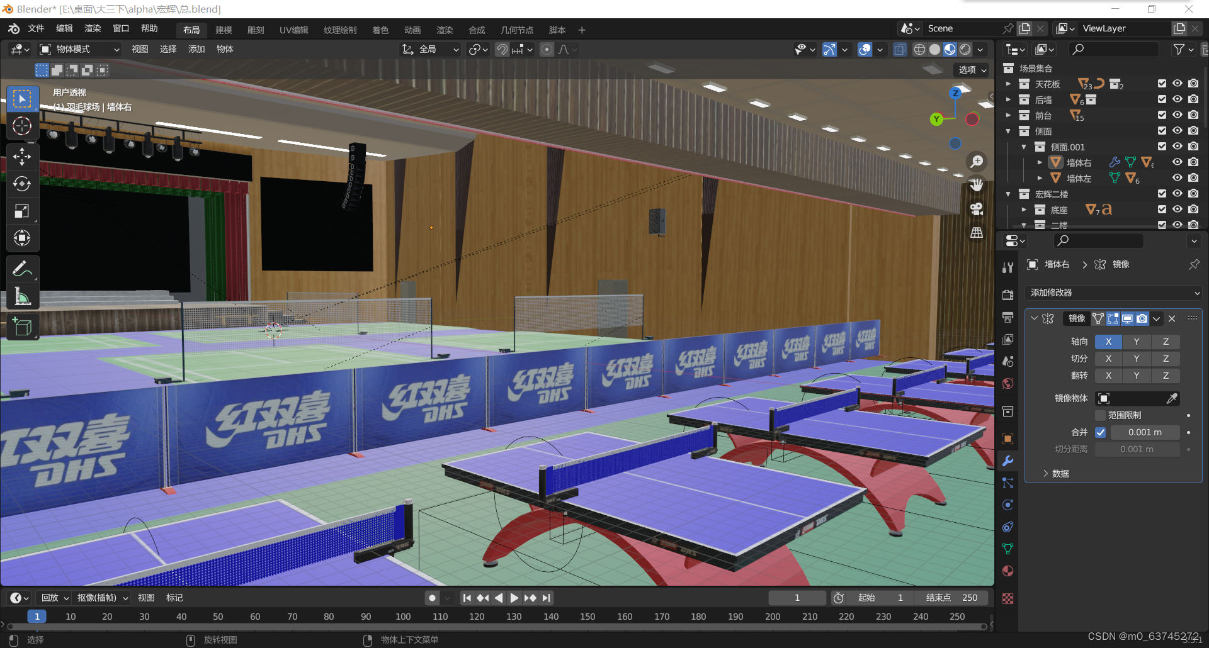Toggle X-ray view icon
The image size is (1209, 648).
[899, 49]
